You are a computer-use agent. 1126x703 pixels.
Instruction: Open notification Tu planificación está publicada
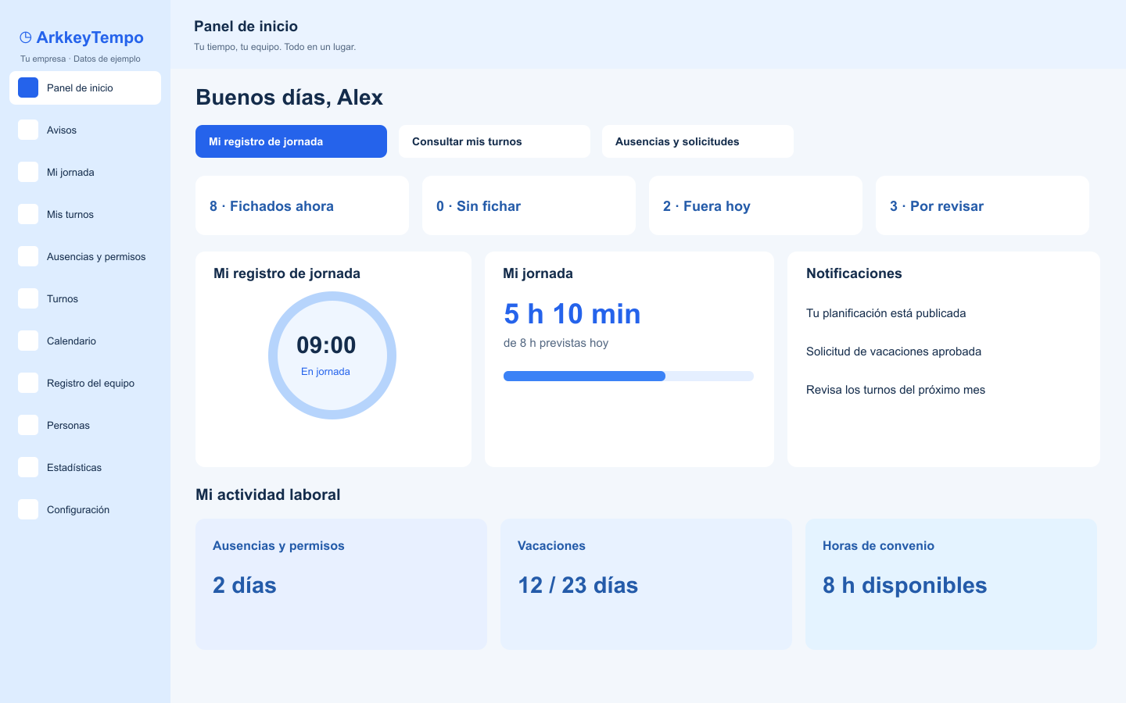(886, 313)
